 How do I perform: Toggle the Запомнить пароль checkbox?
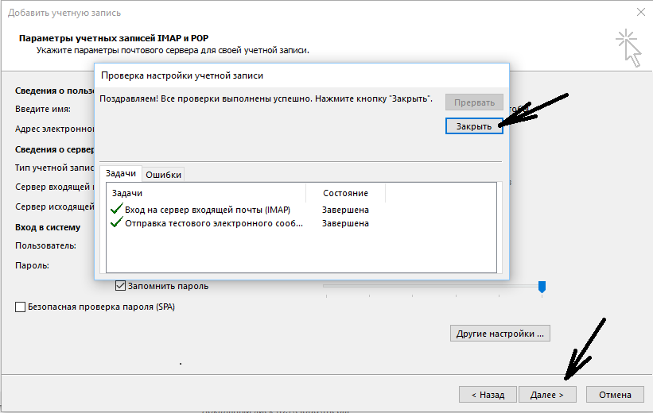point(121,286)
